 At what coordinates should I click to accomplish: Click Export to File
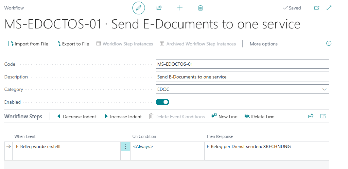pyautogui.click(x=72, y=44)
